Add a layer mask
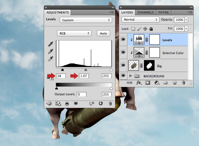The width and height of the screenshot is (199, 146). (x=148, y=83)
